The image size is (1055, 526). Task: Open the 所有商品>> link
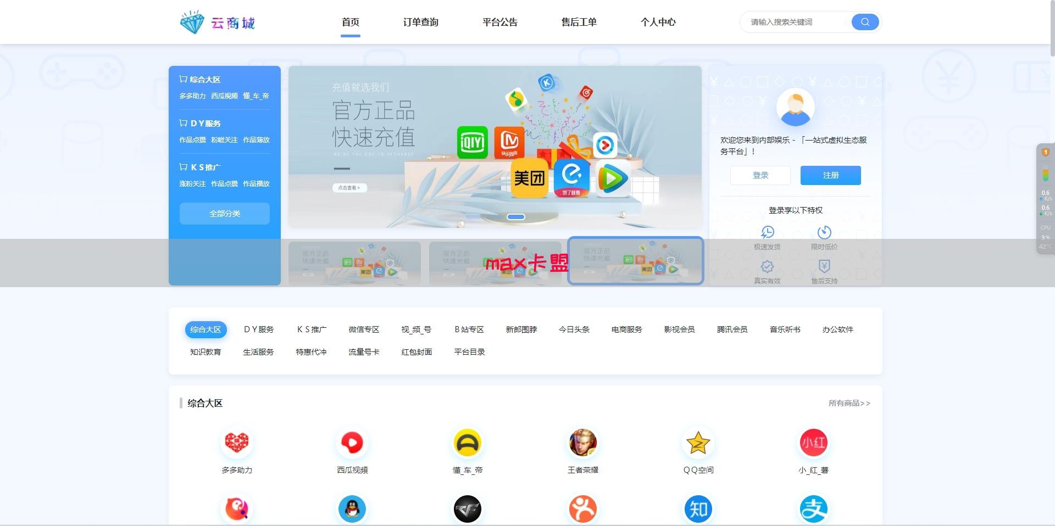click(849, 403)
